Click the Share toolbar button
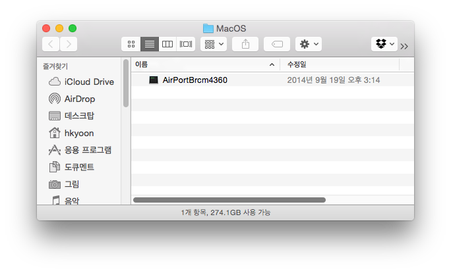Screen dimensions: 451x273 point(245,44)
